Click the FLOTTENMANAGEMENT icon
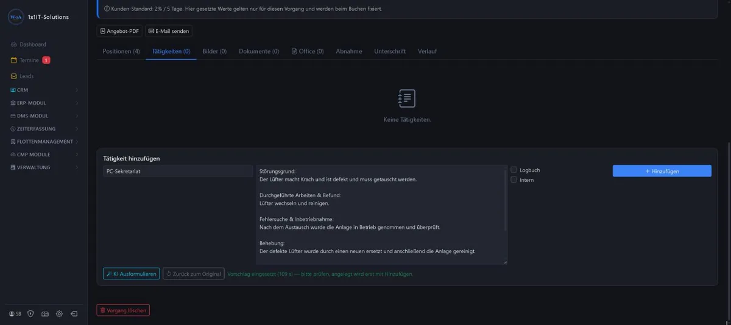731x325 pixels. coord(13,141)
